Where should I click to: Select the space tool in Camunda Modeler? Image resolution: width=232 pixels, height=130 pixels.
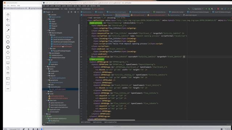8,25
